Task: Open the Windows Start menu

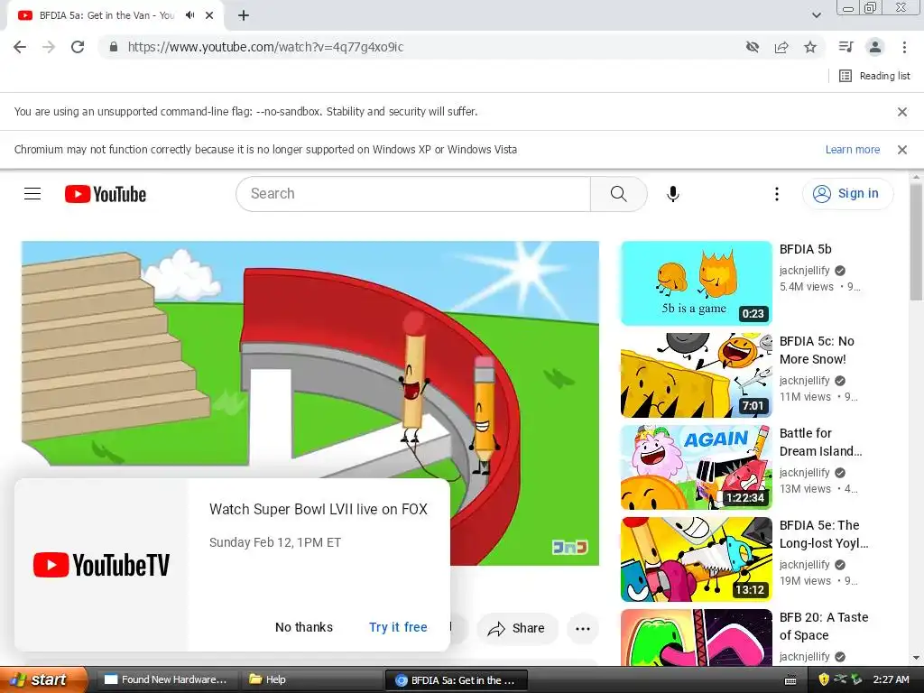Action: pos(43,680)
